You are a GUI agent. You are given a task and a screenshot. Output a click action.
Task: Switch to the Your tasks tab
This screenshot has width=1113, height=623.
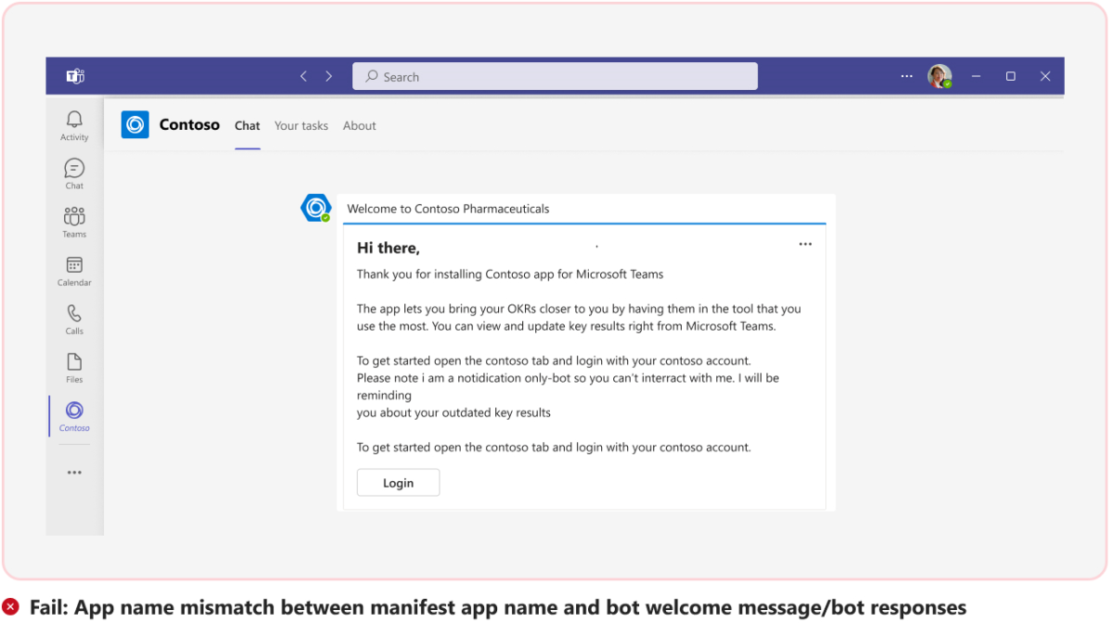point(301,125)
